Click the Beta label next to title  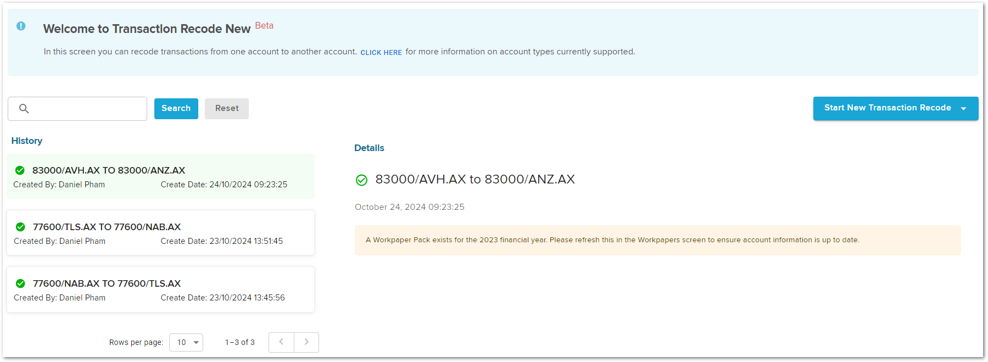coord(264,26)
